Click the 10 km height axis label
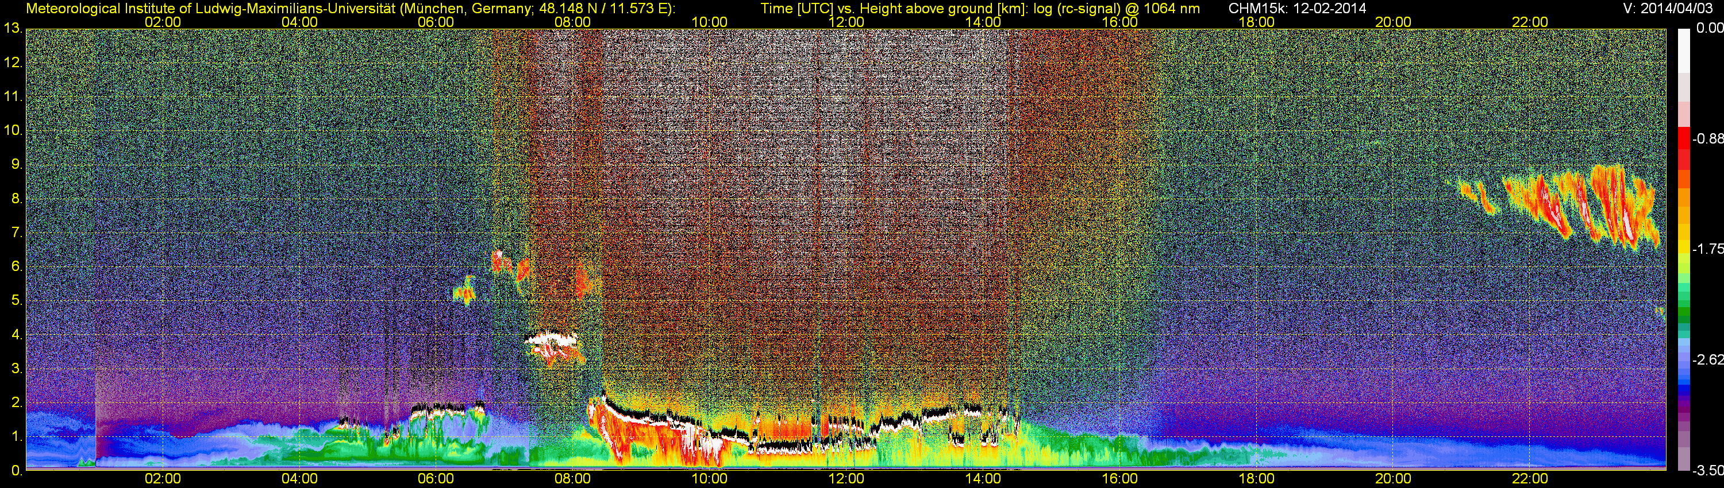This screenshot has height=488, width=1724. coord(12,130)
